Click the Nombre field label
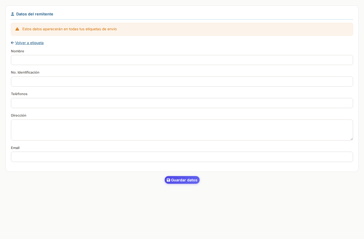This screenshot has width=364, height=239. 18,51
